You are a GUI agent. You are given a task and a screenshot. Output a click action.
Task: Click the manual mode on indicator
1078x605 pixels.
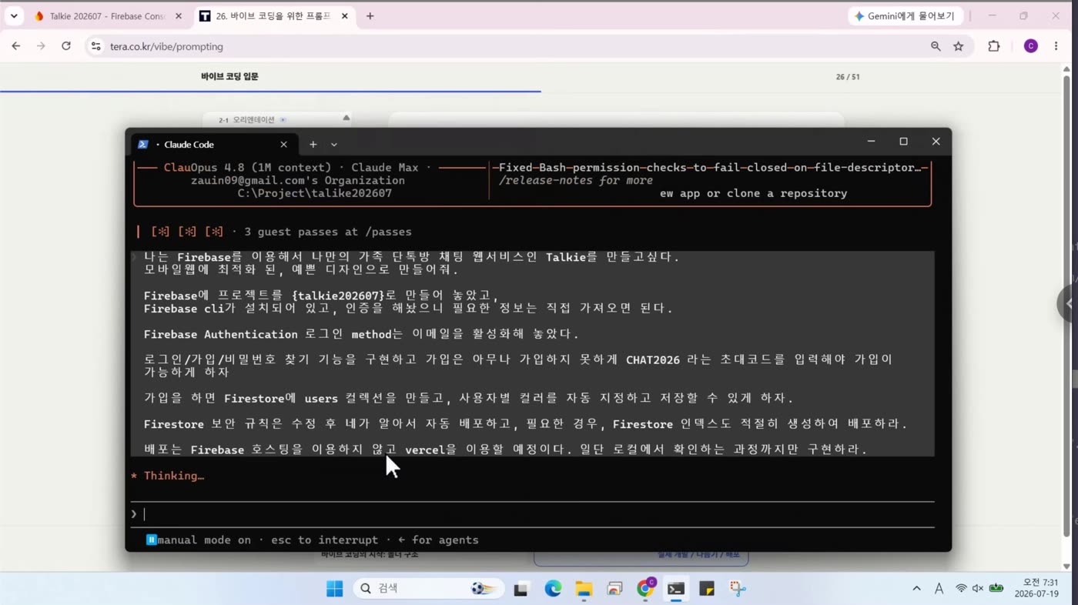click(199, 540)
